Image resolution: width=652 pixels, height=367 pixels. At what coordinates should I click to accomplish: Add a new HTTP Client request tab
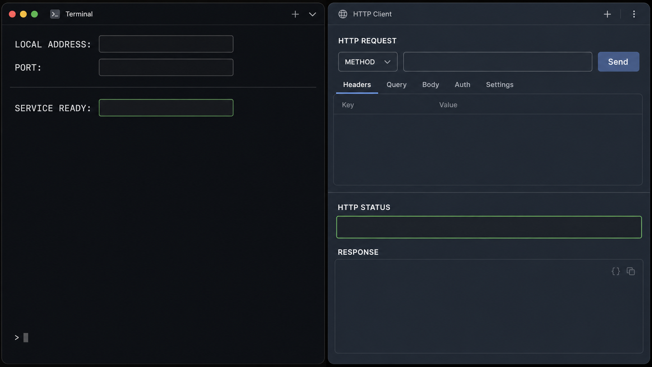[607, 14]
